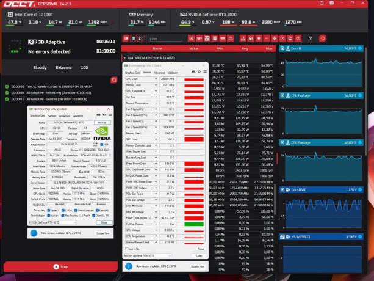The image size is (374, 281).
Task: Click the share BIOS icon in GPU-Z Graphics Card window
Action: pyautogui.click(x=95, y=144)
